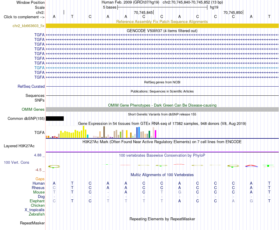Click the 'Click to complement -->' label
This screenshot has width=279, height=230.
tap(24, 17)
